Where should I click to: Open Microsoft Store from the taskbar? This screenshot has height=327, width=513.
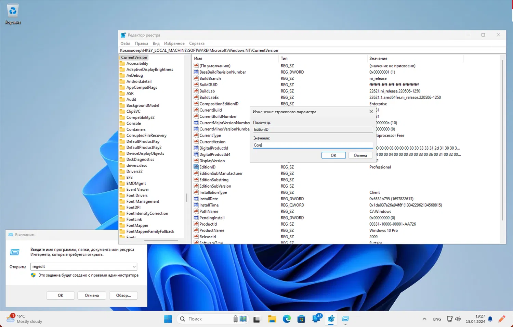click(x=301, y=319)
